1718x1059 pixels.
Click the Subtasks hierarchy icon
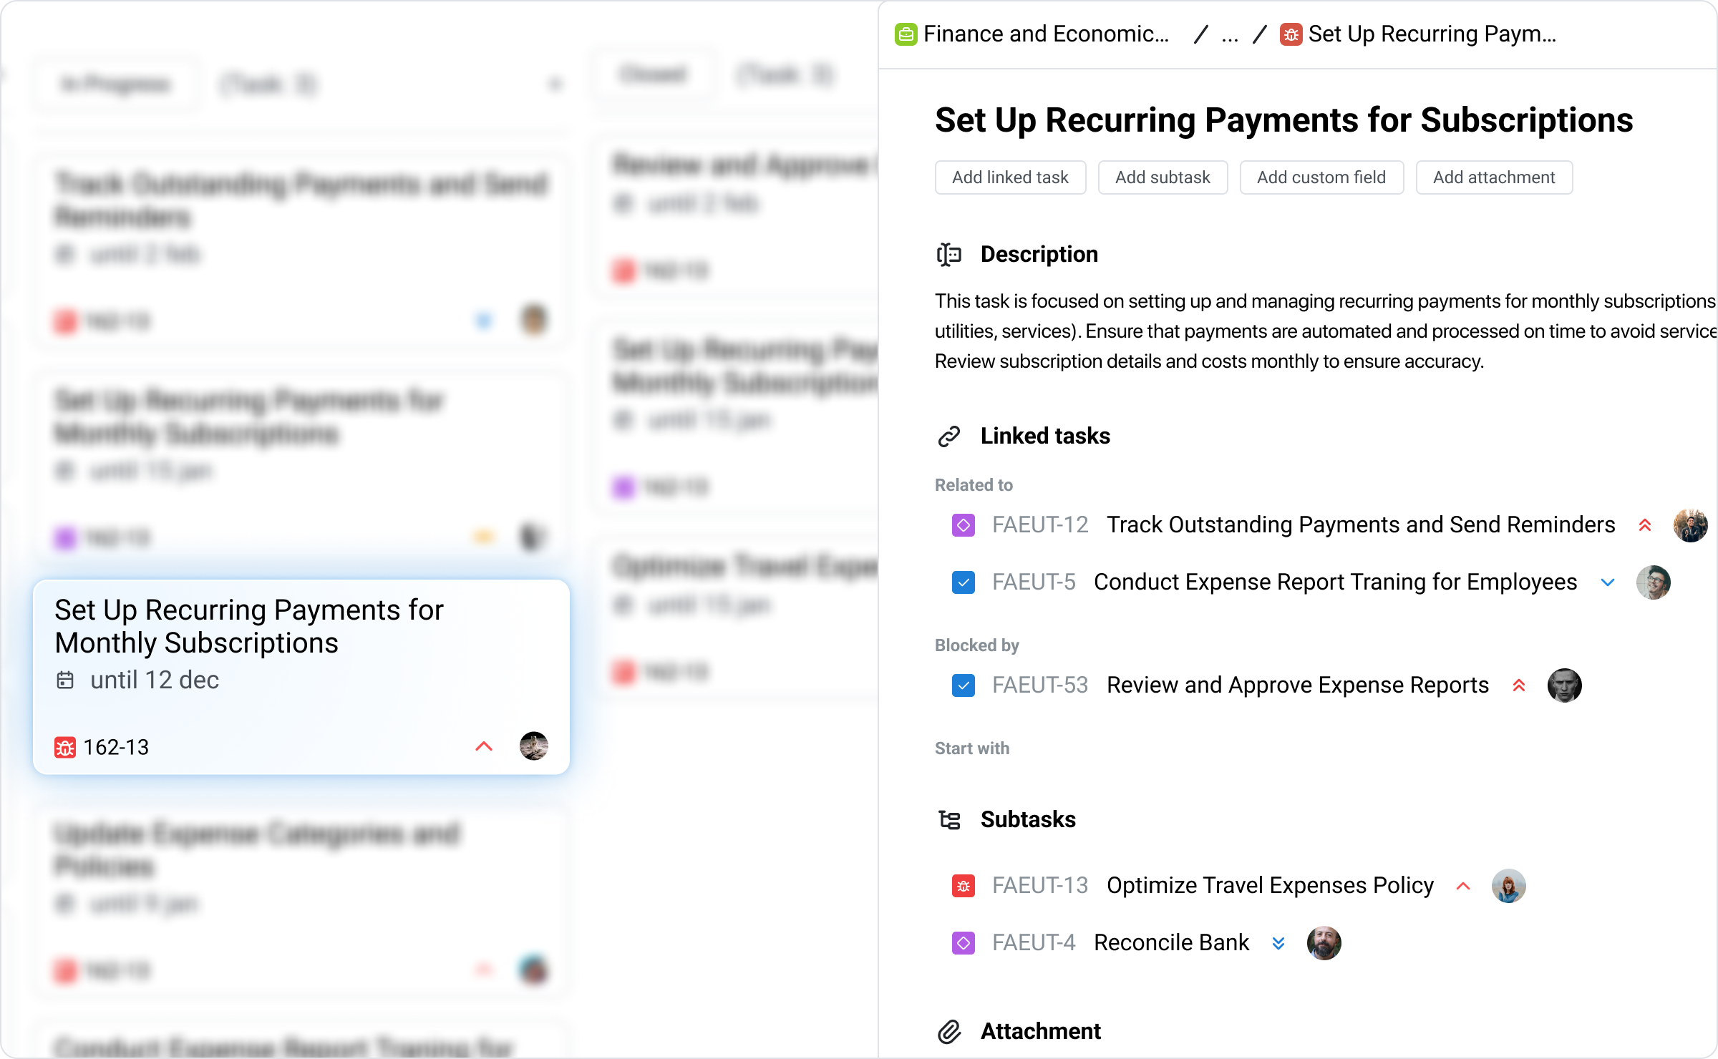tap(949, 820)
